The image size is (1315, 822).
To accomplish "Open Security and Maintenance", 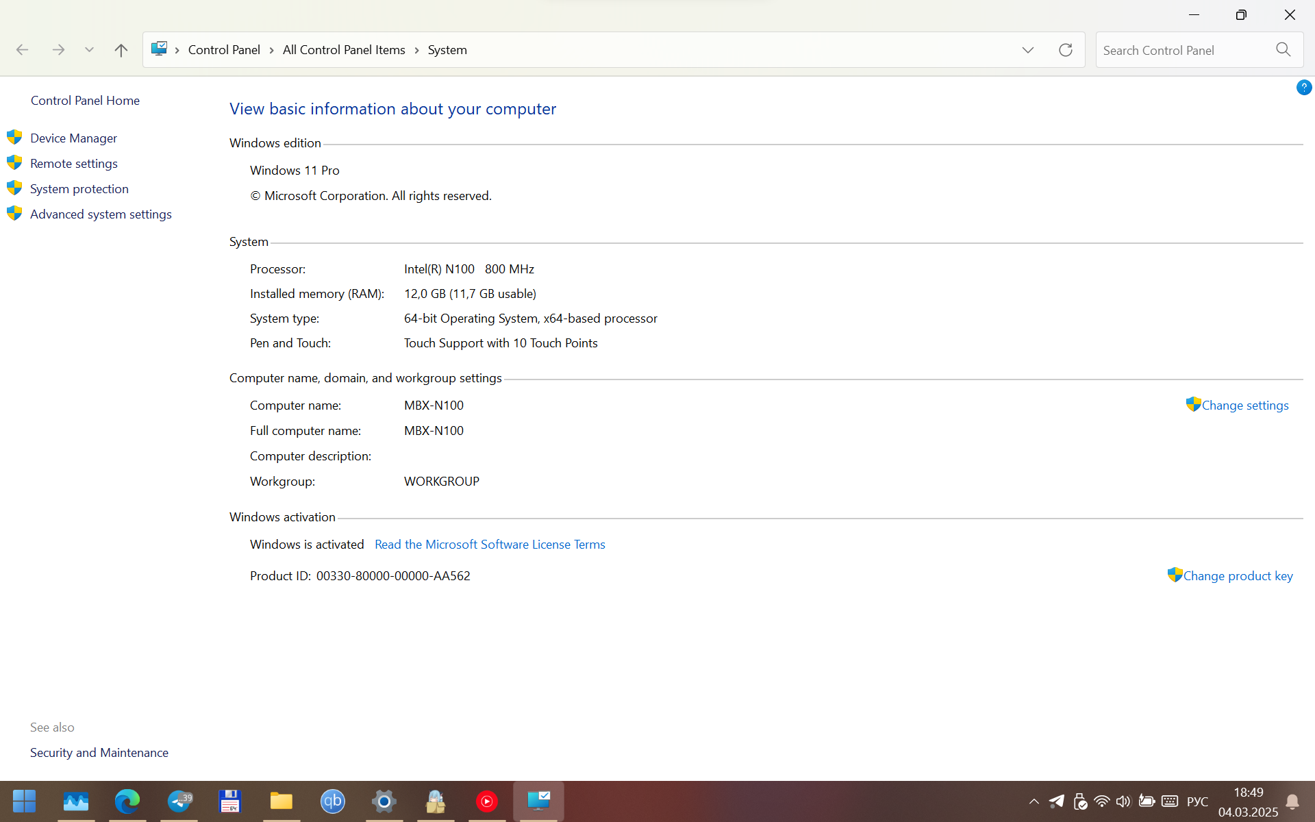I will (x=99, y=753).
